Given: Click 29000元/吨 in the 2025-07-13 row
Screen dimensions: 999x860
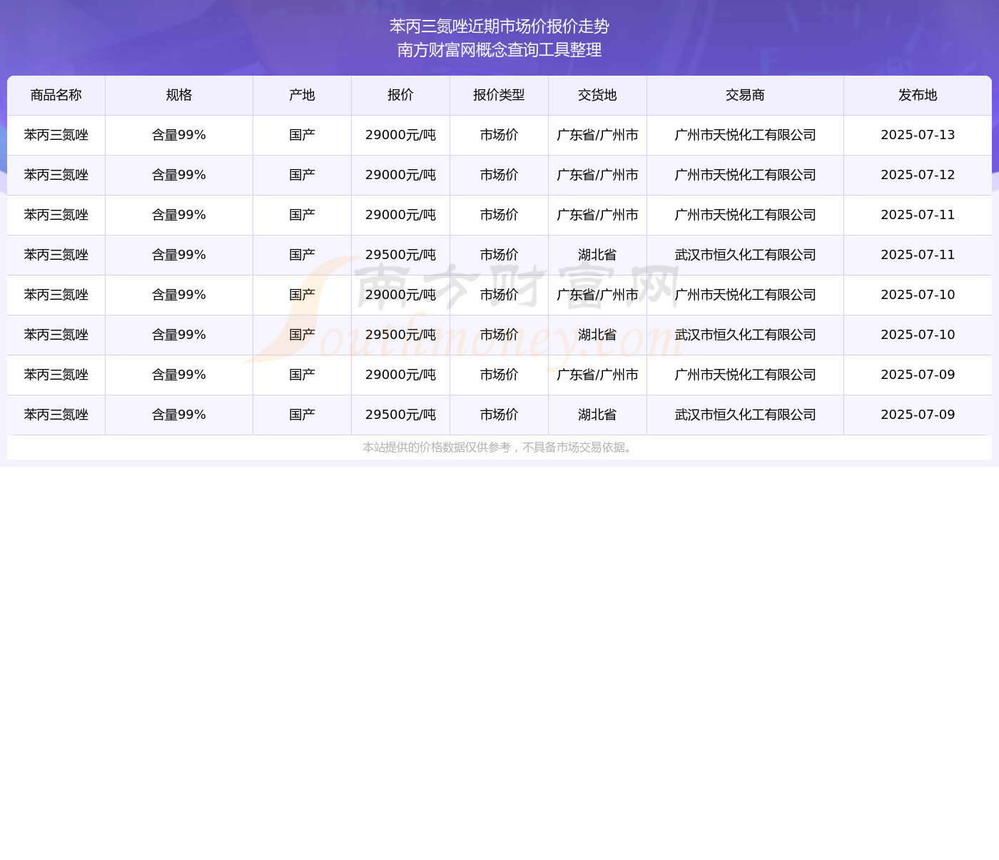Looking at the screenshot, I should click(x=400, y=135).
